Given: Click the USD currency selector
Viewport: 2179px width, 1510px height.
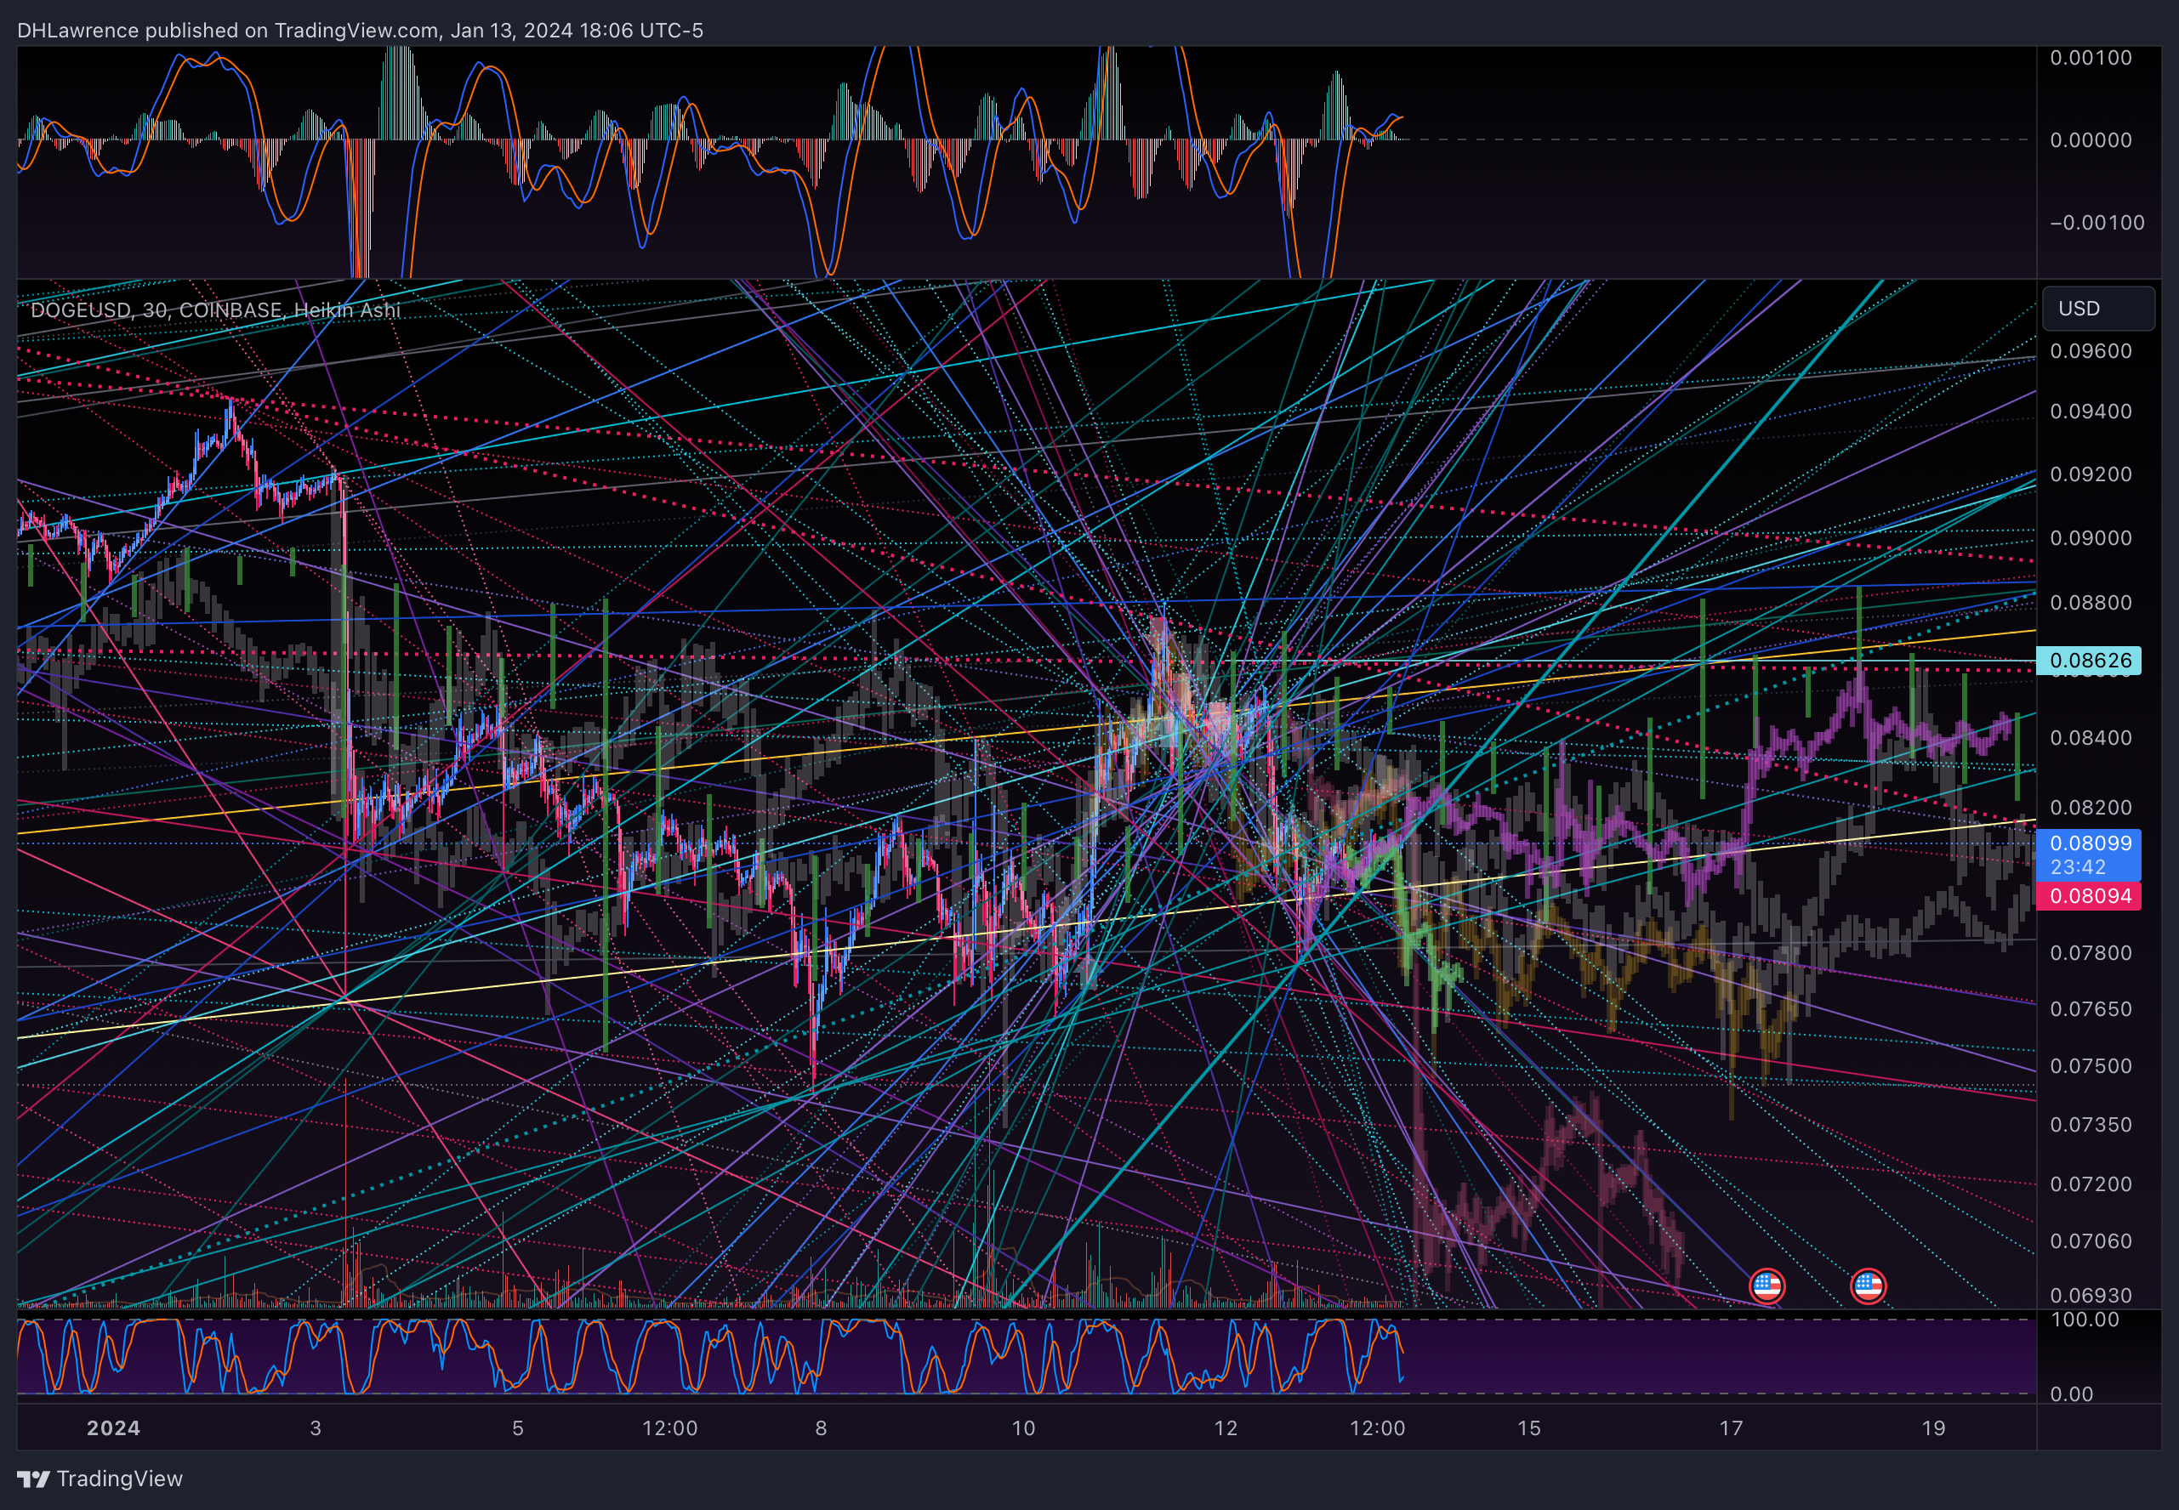Looking at the screenshot, I should click(2097, 309).
